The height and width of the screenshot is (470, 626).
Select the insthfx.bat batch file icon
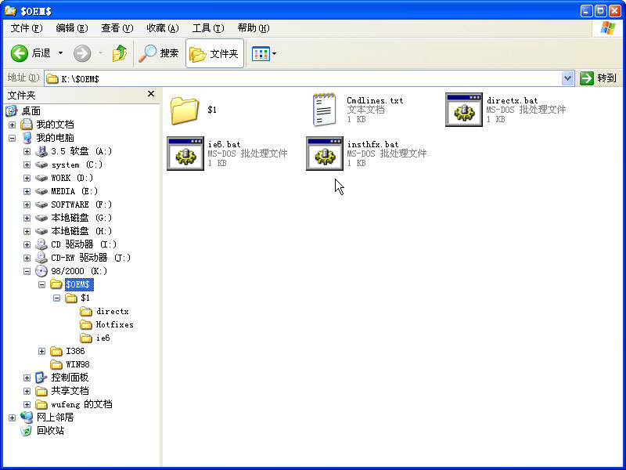pos(324,153)
